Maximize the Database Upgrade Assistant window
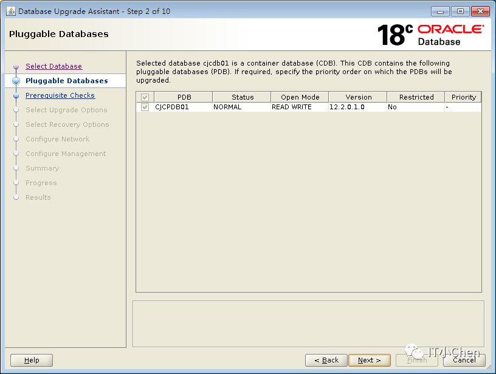This screenshot has width=496, height=374. point(460,12)
